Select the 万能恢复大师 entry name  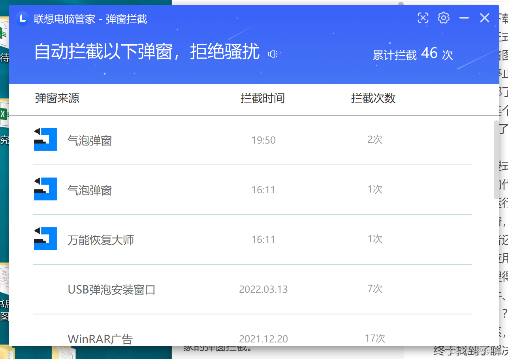[x=101, y=240]
